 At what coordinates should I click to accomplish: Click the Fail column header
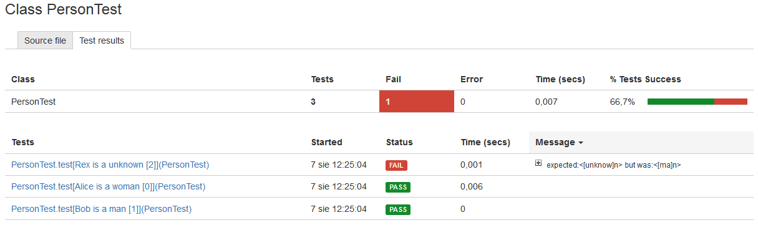pos(394,79)
